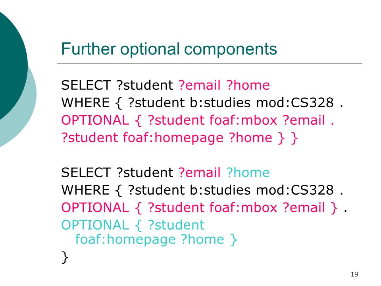Click cyan '?home' in second SELECT line
Screen dimensions: 381x286
click(x=248, y=173)
